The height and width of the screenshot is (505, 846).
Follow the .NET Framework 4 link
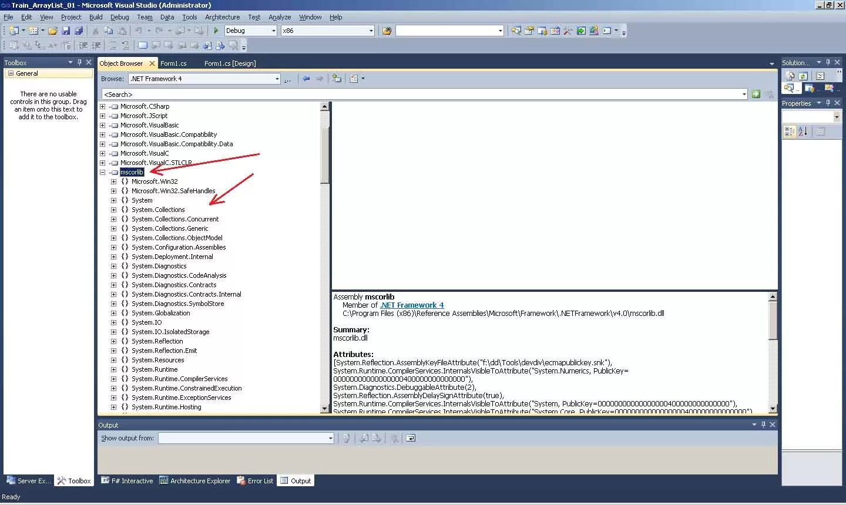pos(412,305)
